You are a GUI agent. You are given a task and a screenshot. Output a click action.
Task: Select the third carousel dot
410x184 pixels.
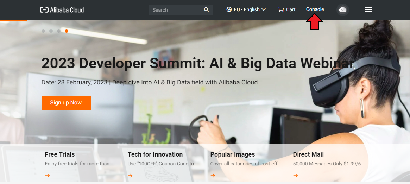pos(59,31)
